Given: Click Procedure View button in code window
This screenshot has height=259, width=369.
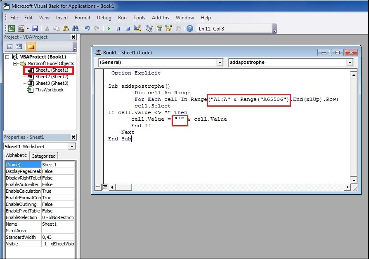Looking at the screenshot, I should click(98, 187).
